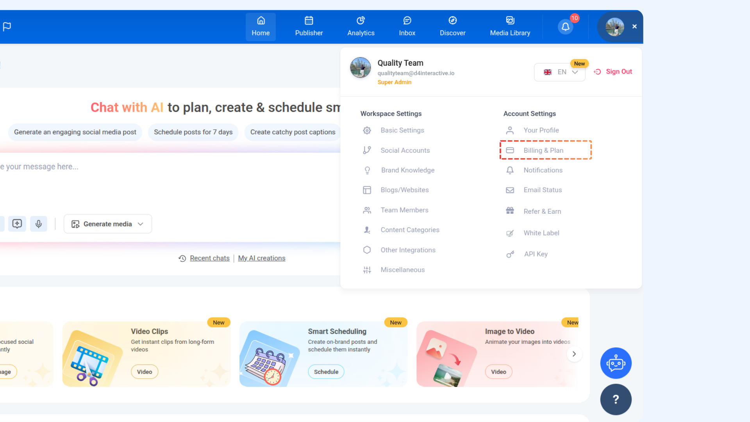
Task: Open Your Profile
Action: click(541, 131)
